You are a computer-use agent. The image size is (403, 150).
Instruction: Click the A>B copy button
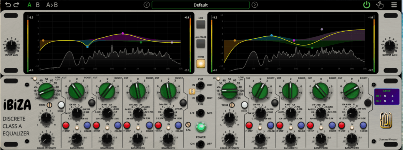[52, 5]
